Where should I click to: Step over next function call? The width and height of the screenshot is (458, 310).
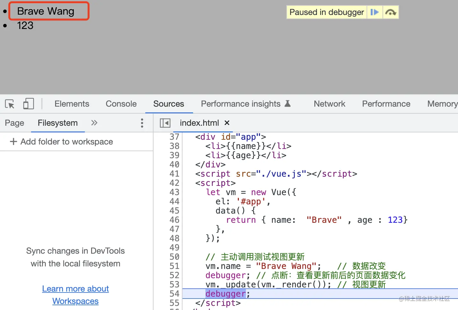[390, 12]
